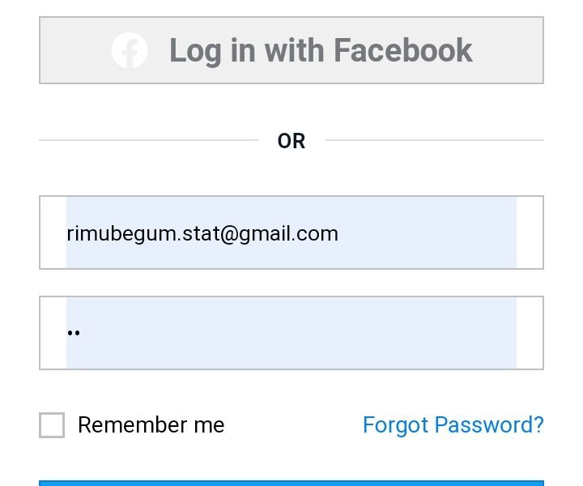Click the Remember me label text
The width and height of the screenshot is (583, 486).
click(151, 425)
